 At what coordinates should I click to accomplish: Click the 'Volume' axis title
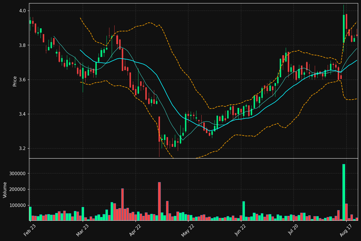click(x=5, y=189)
